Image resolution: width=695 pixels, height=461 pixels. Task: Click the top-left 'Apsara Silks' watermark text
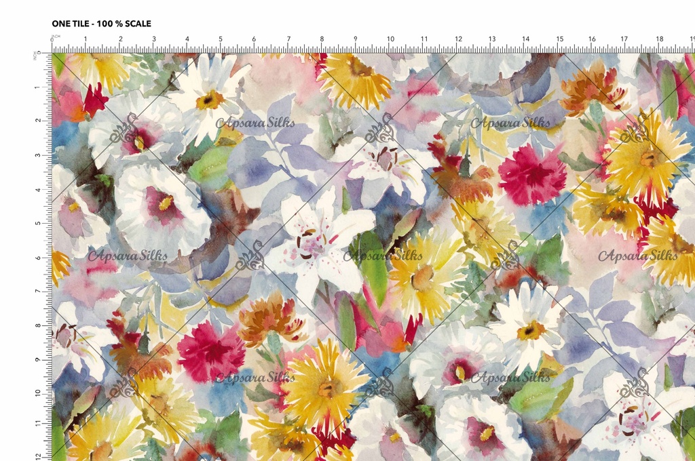(256, 123)
